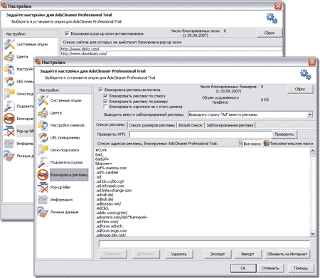Show all masks with the Все маски button
Screen dimensions: 320x278
(250, 144)
